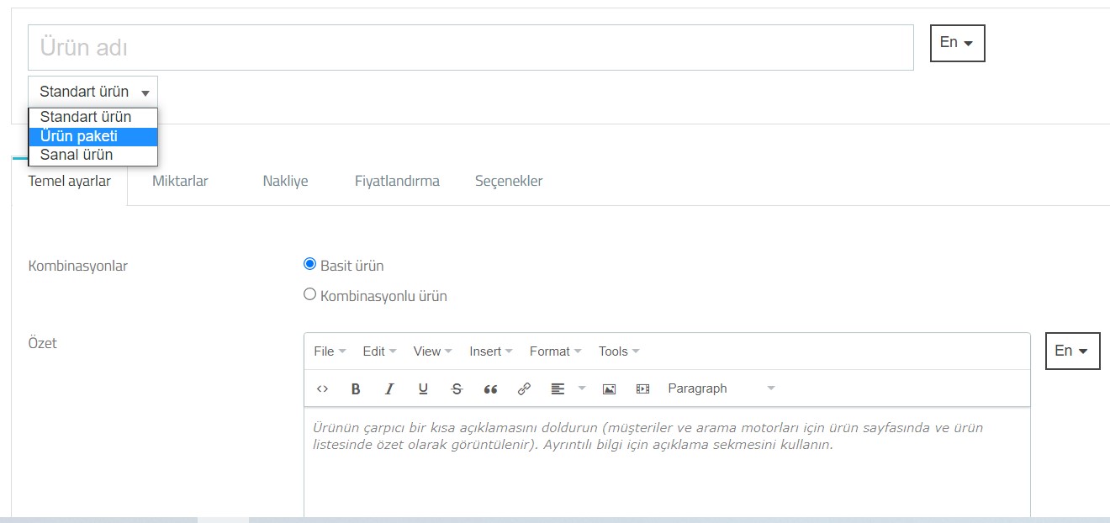Viewport: 1110px width, 523px height.
Task: Click the Ürün adı input field
Action: [x=470, y=48]
